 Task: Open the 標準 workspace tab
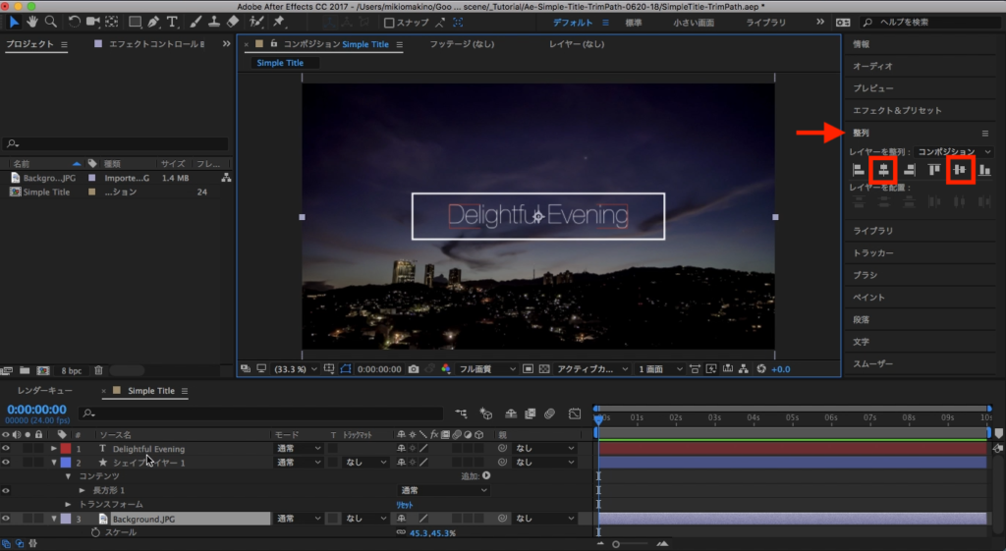[634, 22]
